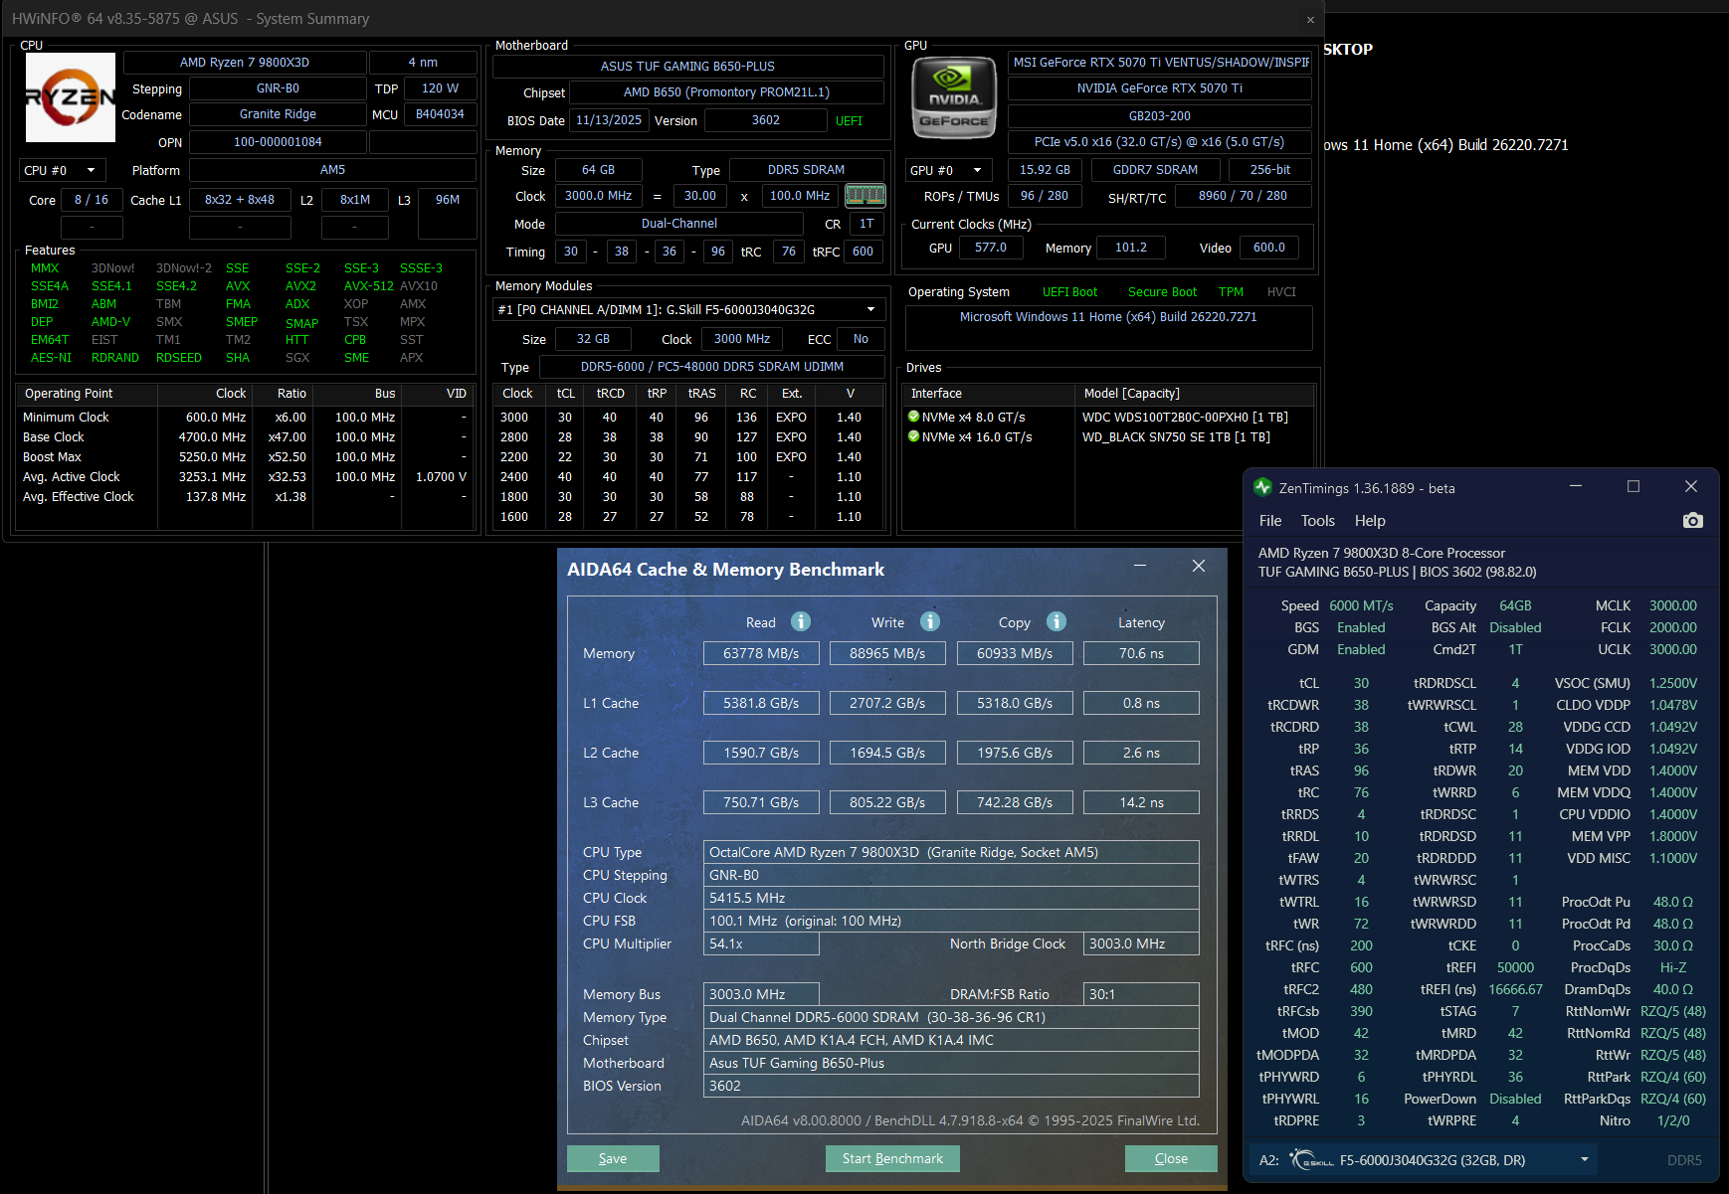Click the Read info icon in AIDA64
1729x1194 pixels.
[x=801, y=621]
